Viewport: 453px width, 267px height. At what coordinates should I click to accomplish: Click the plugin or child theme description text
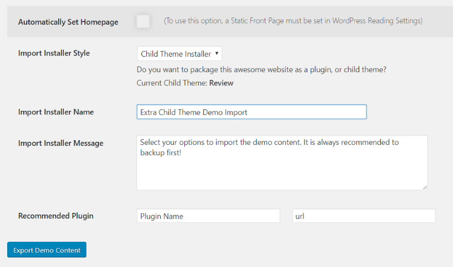tap(262, 70)
